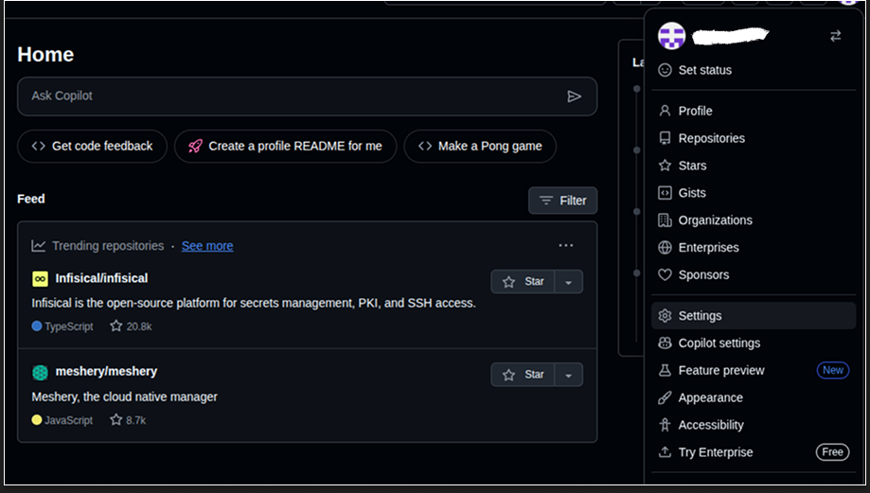Viewport: 870px width, 493px height.
Task: Click the star count of meshery
Action: click(x=130, y=420)
